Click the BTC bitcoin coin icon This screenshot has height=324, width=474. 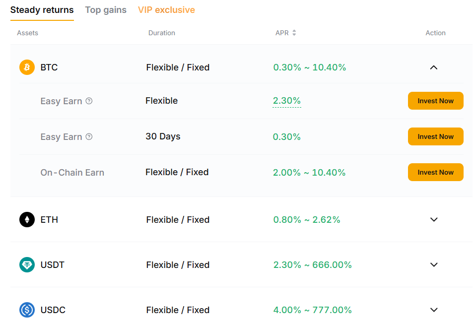click(x=26, y=67)
